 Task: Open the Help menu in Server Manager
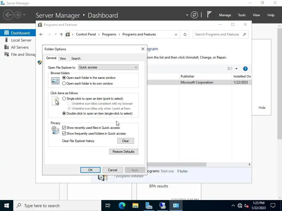coord(271,15)
